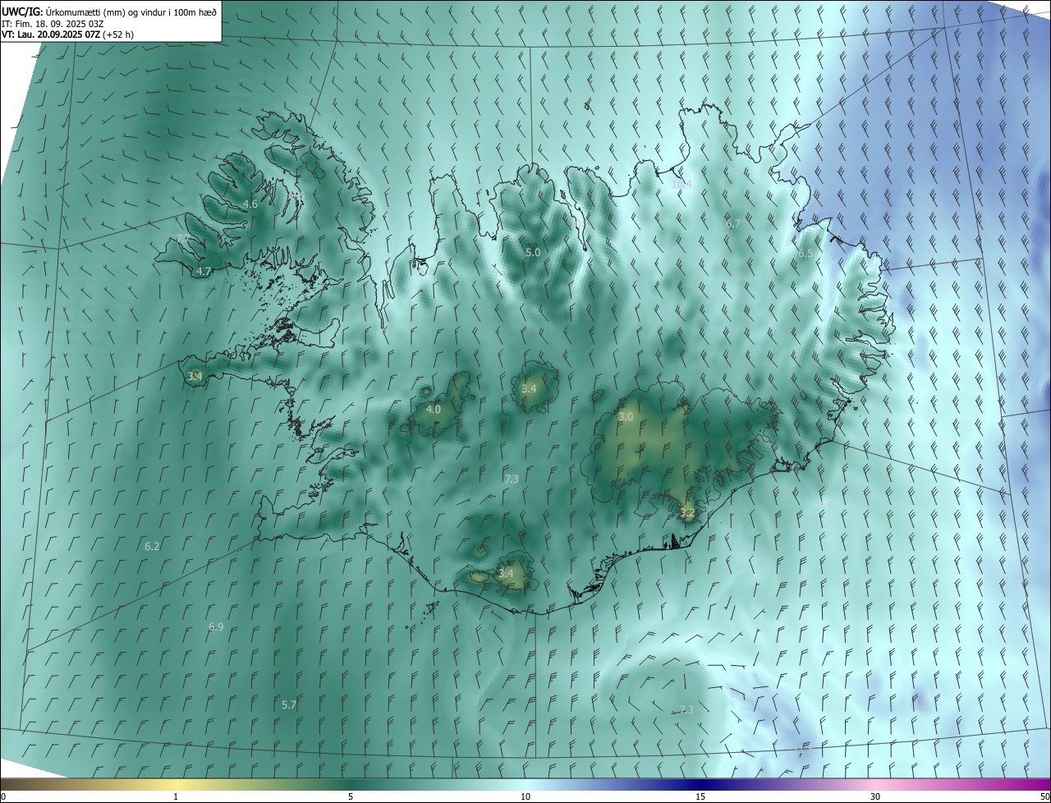1051x803 pixels.
Task: Click the 4.7 value on the map
Action: point(204,271)
